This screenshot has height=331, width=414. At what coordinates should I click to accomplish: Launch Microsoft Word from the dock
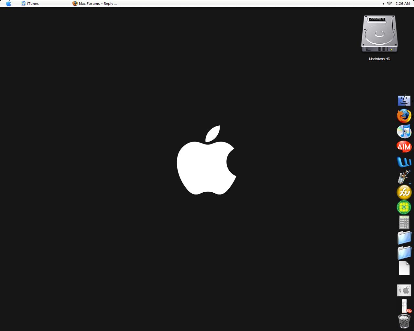(404, 162)
